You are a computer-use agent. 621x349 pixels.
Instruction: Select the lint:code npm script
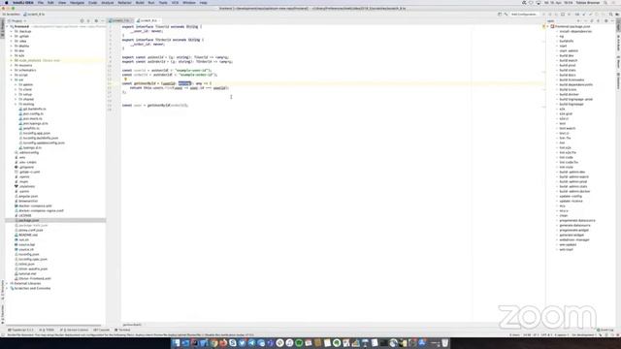[566, 157]
